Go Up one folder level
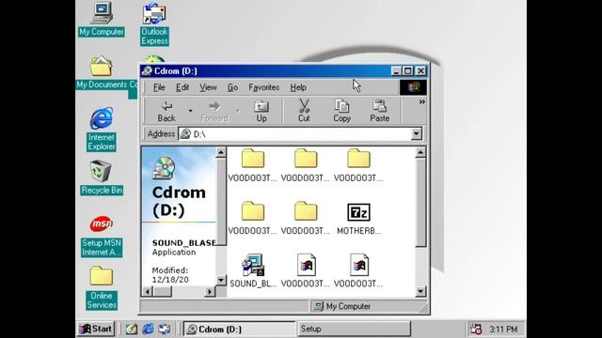602x338 pixels. point(261,111)
